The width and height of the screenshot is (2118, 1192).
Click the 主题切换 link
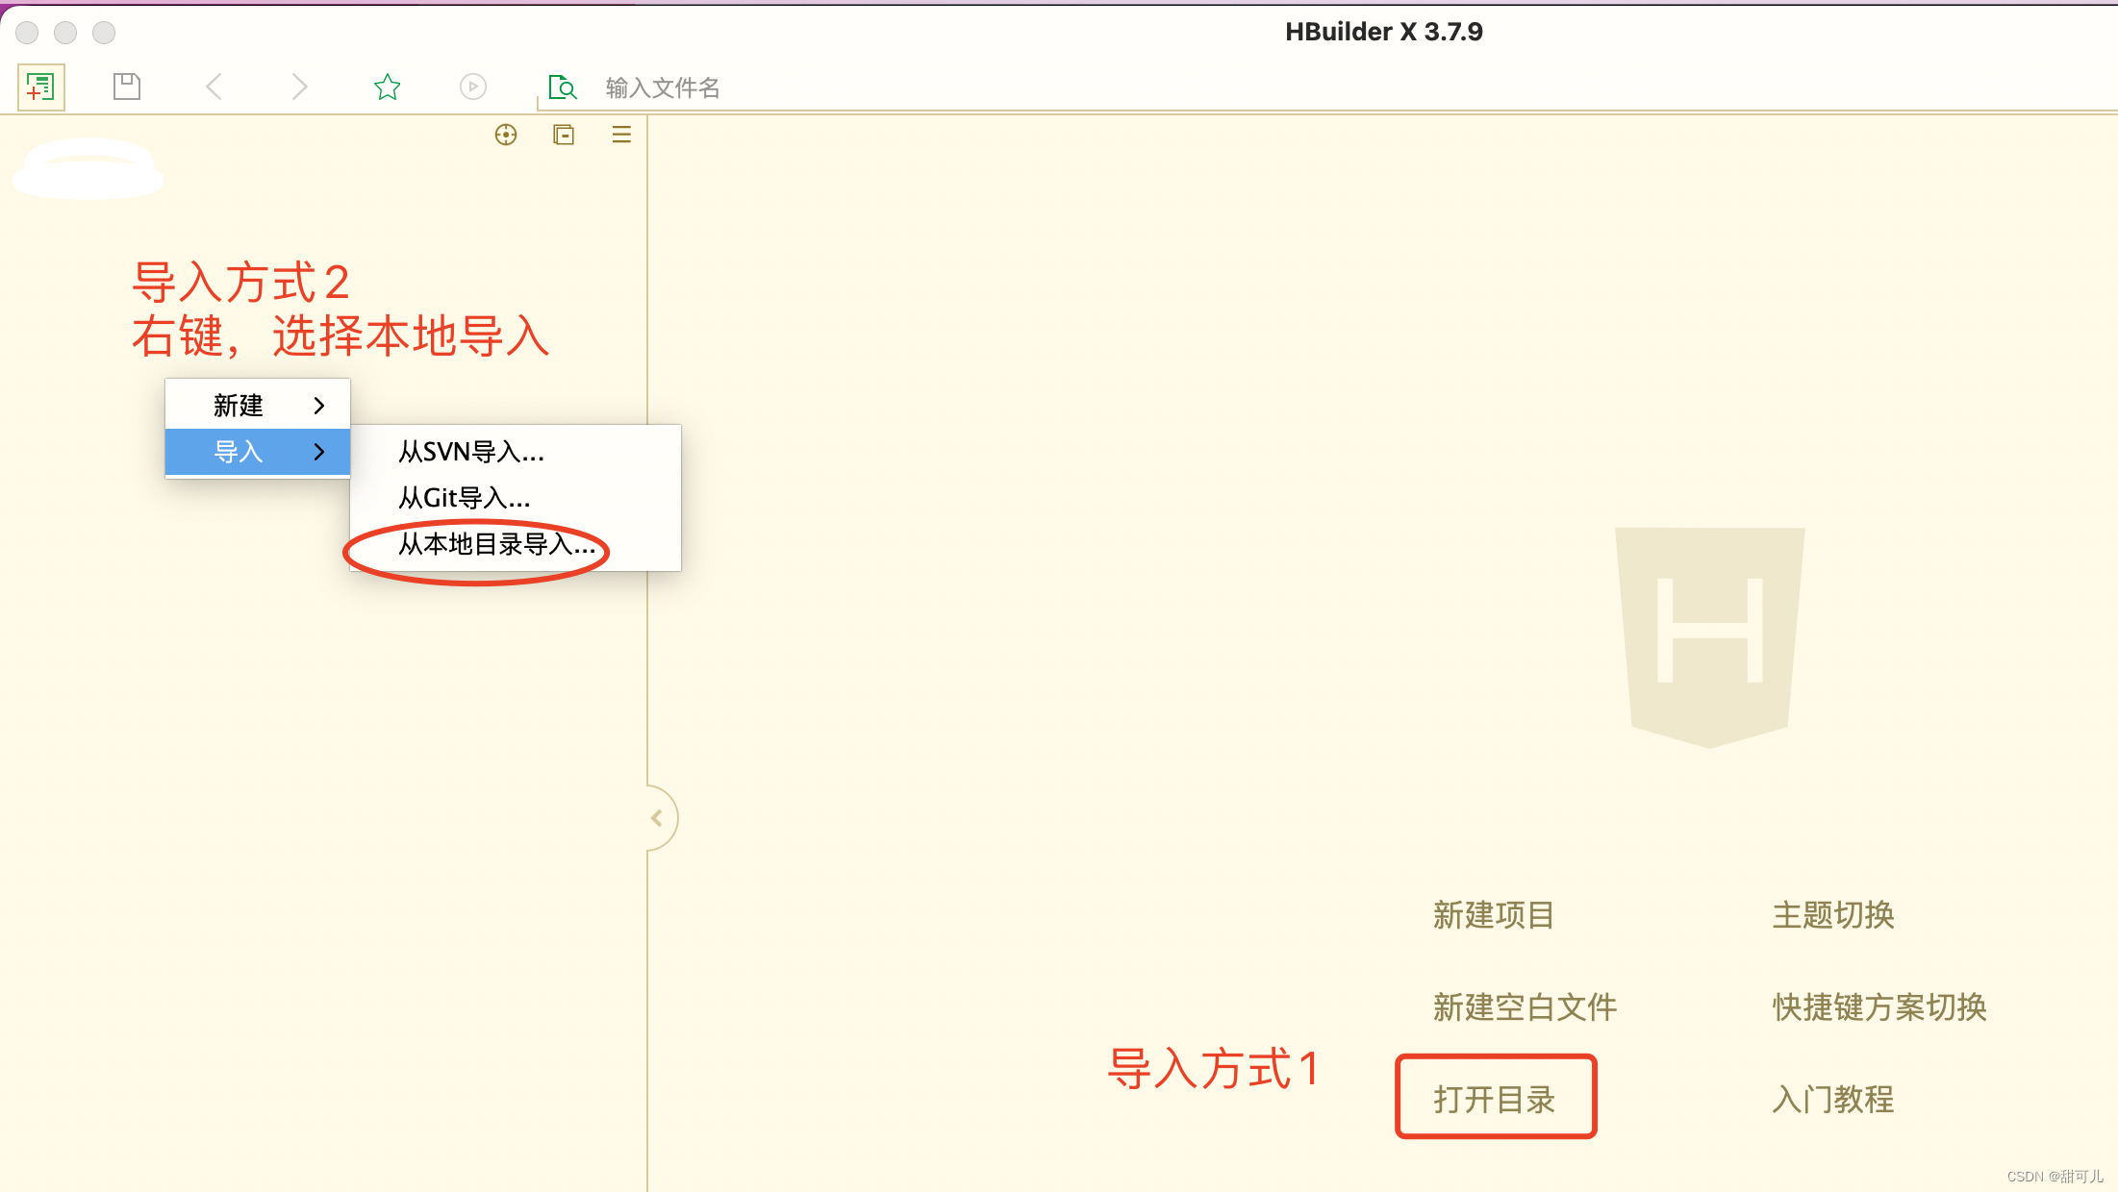[x=1833, y=915]
